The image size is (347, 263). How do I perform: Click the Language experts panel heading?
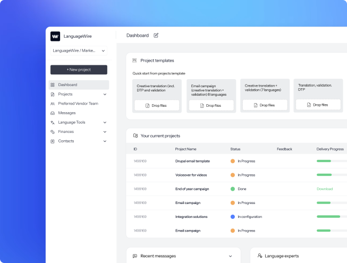point(282,256)
